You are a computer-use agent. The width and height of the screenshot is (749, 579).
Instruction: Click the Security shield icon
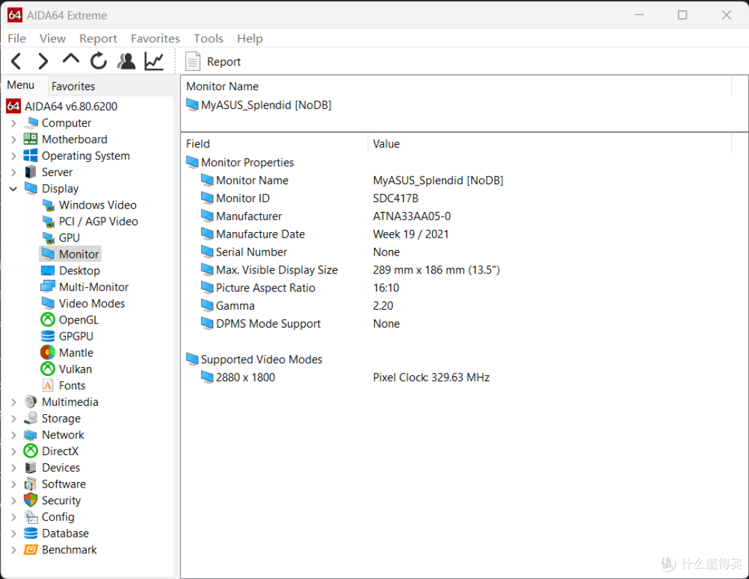point(31,500)
